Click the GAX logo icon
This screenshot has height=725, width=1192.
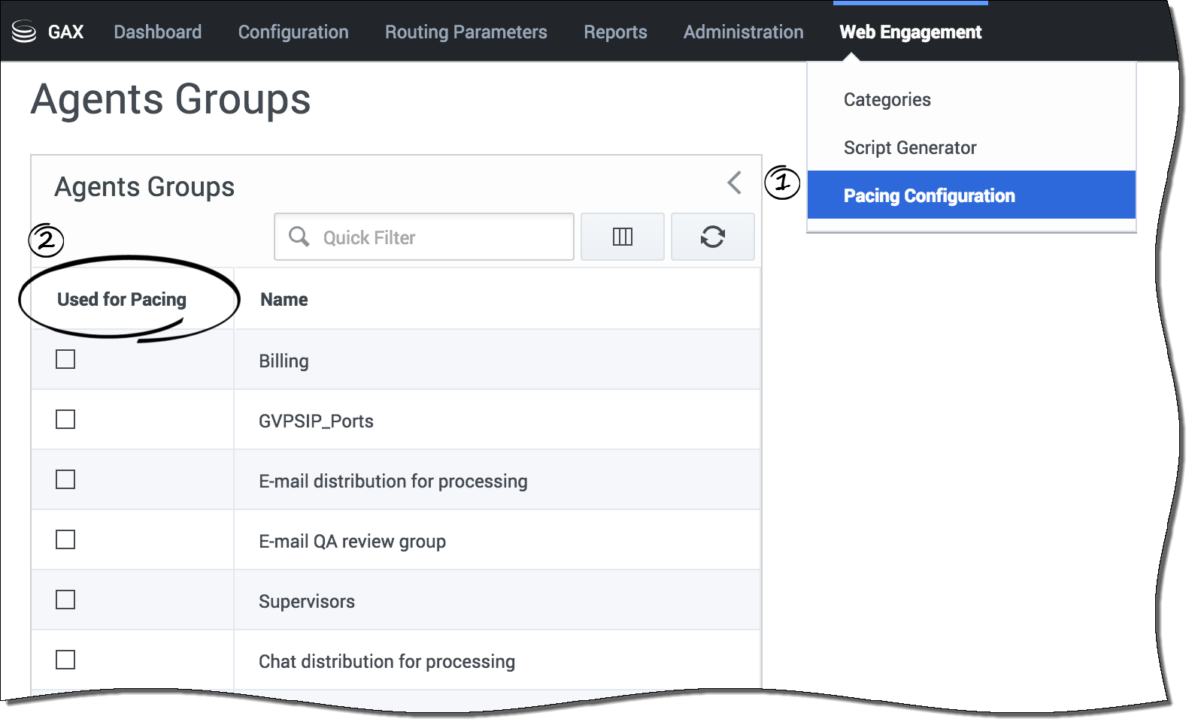click(24, 32)
